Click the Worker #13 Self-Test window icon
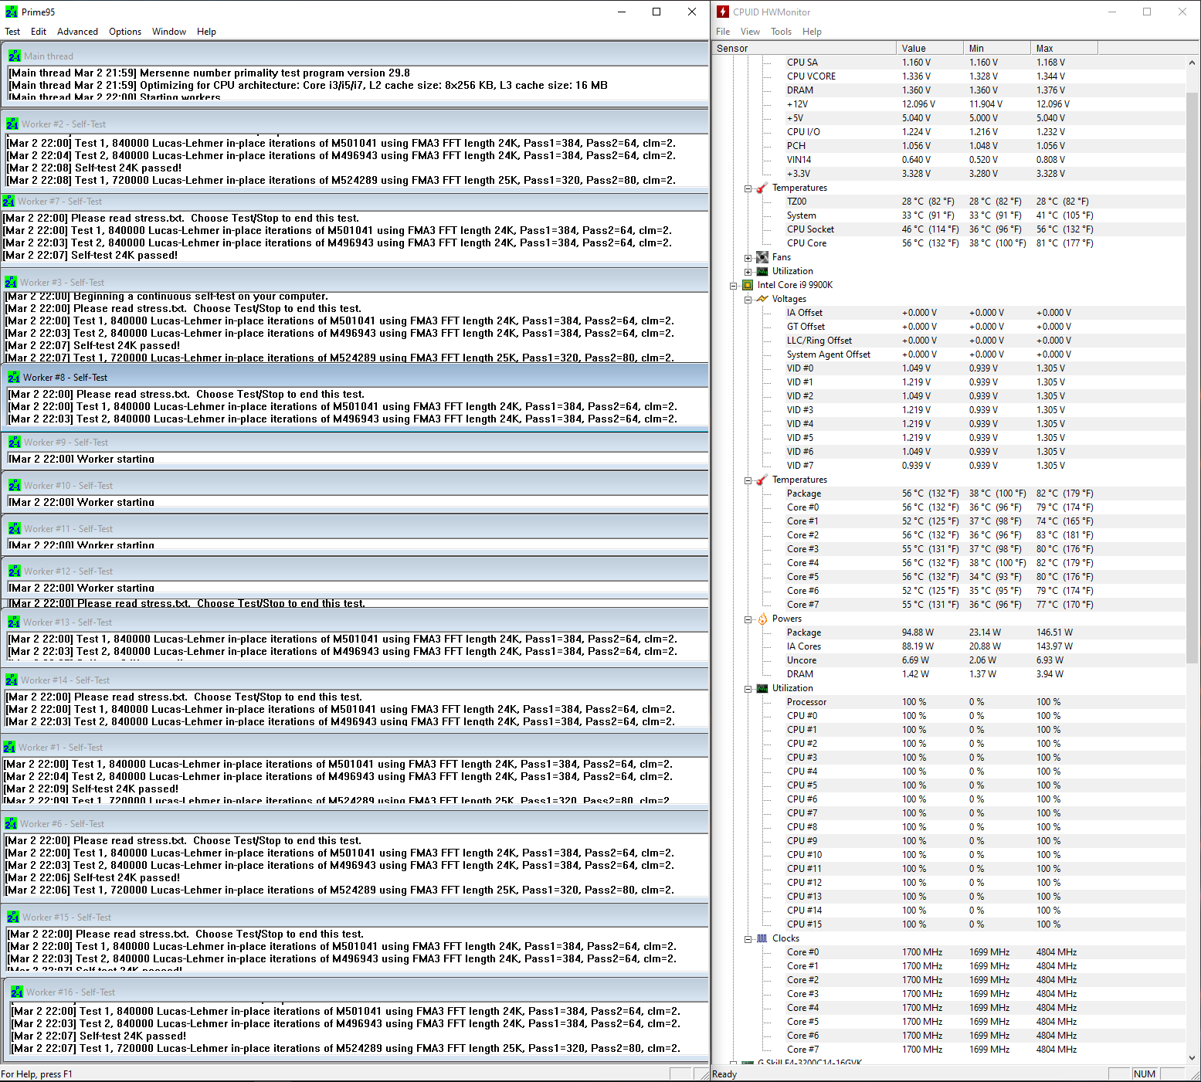Screen dimensions: 1201x1082 pos(14,622)
